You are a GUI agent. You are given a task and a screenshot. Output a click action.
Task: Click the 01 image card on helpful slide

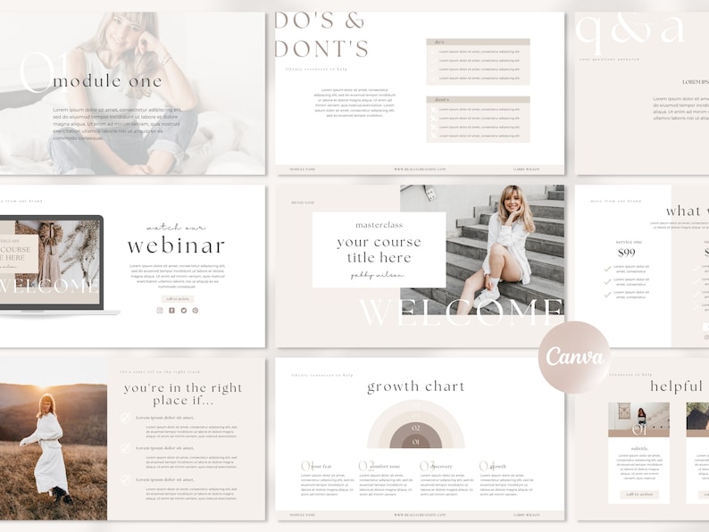point(639,420)
